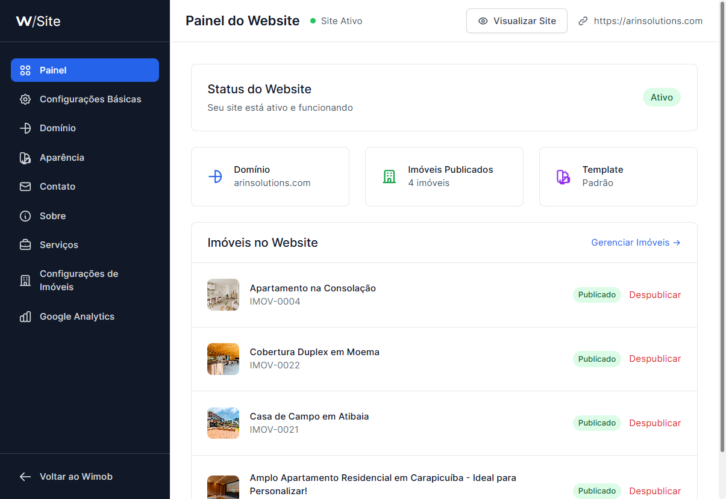Click the IMOV-0004 code
Screen dimensions: 726x499
coord(275,302)
